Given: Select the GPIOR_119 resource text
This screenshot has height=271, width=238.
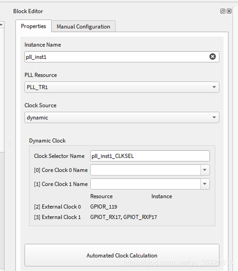Looking at the screenshot, I should tap(104, 207).
